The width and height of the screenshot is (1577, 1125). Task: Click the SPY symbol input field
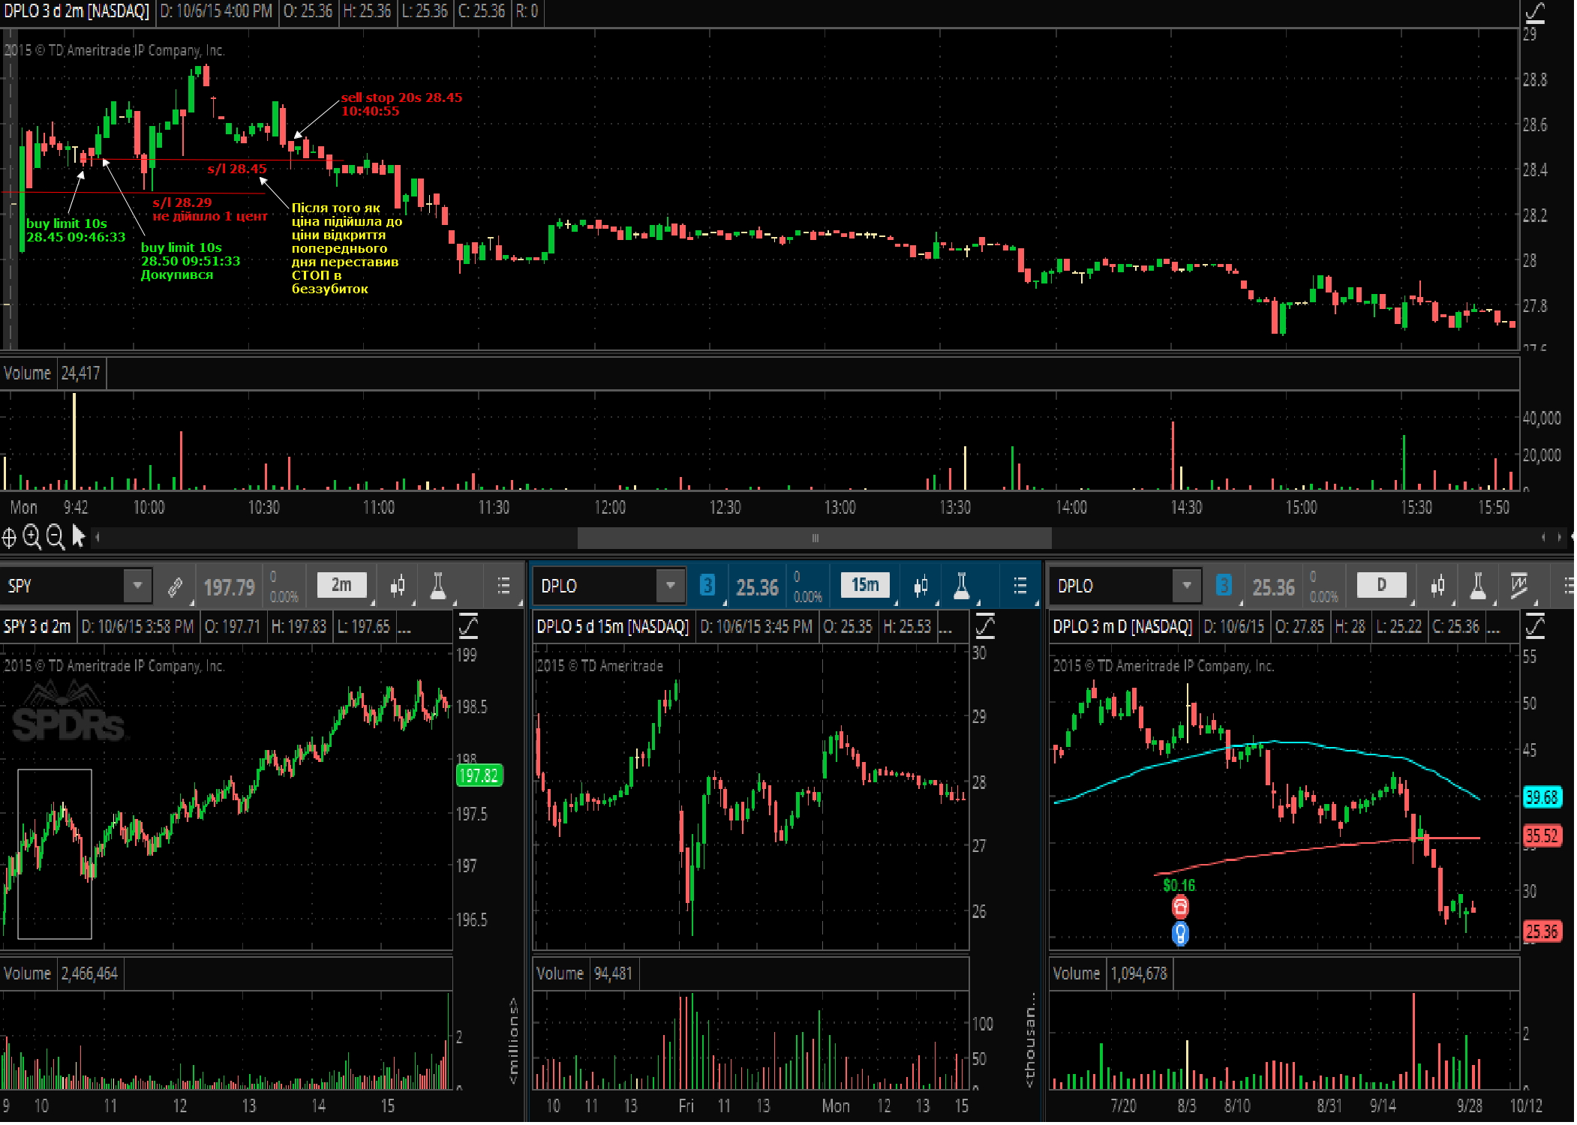coord(63,586)
